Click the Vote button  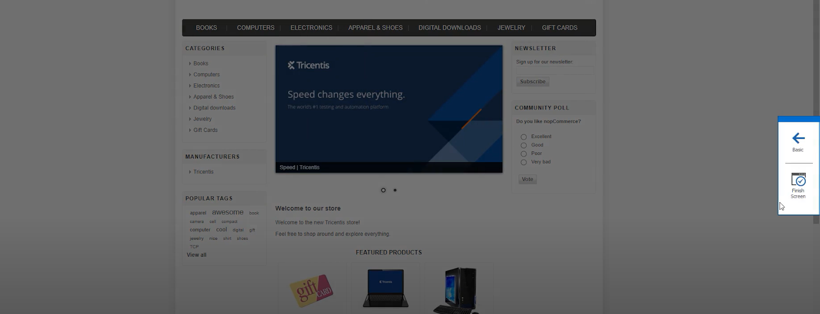coord(527,180)
